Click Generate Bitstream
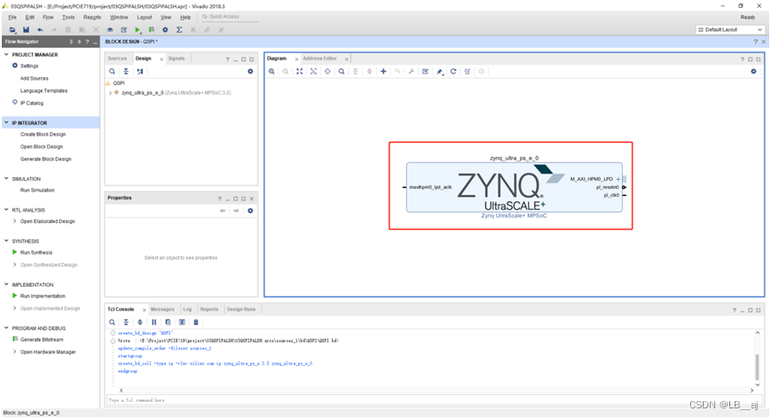Viewport: 771px width, 419px height. [42, 339]
